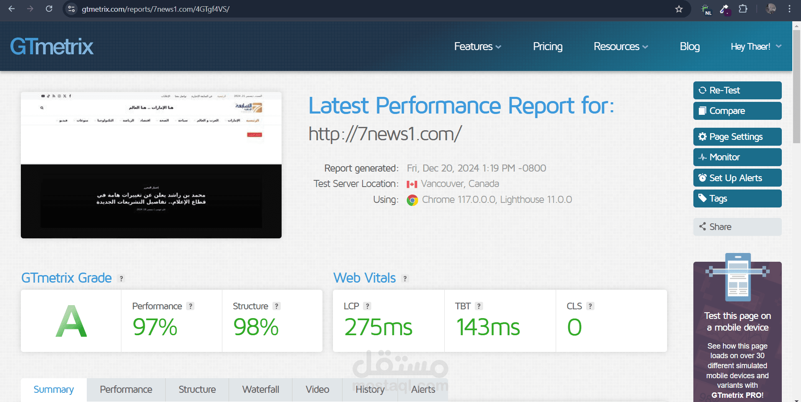Bookmark this page with the star icon
The height and width of the screenshot is (402, 801).
(x=679, y=9)
